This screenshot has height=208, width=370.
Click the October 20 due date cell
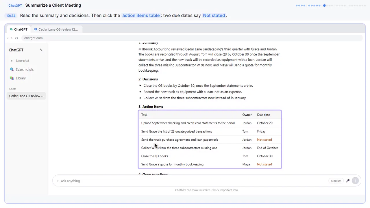click(265, 123)
